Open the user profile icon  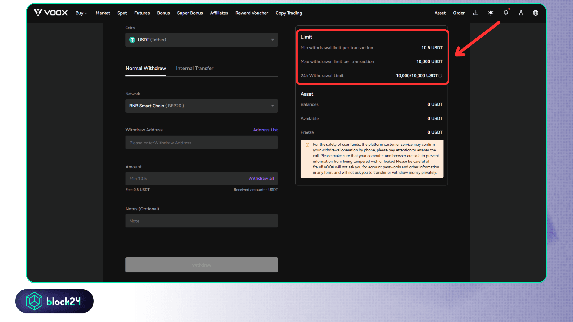(520, 13)
